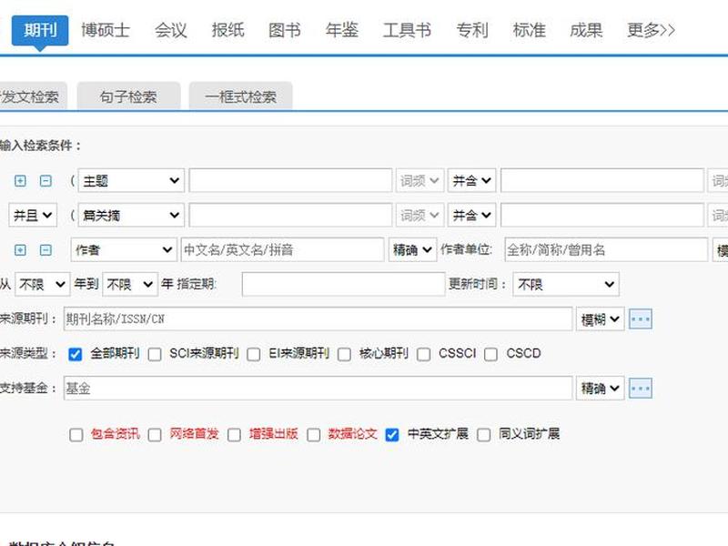Click the second 主题 row input after 并含

602,180
